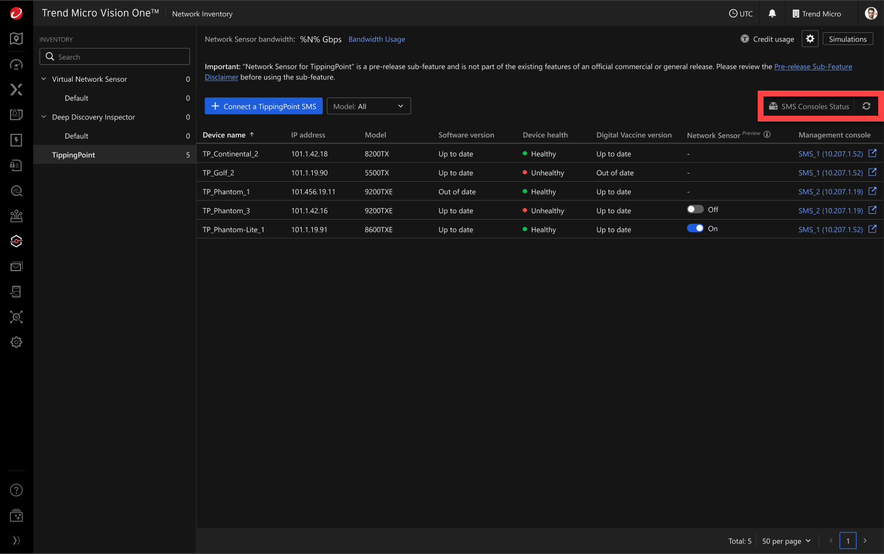Screen dimensions: 884x554
Task: Click the inventory Search field
Action: tap(115, 57)
